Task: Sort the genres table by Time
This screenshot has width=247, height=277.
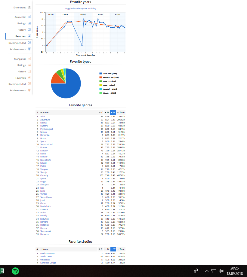Action: pyautogui.click(x=121, y=113)
